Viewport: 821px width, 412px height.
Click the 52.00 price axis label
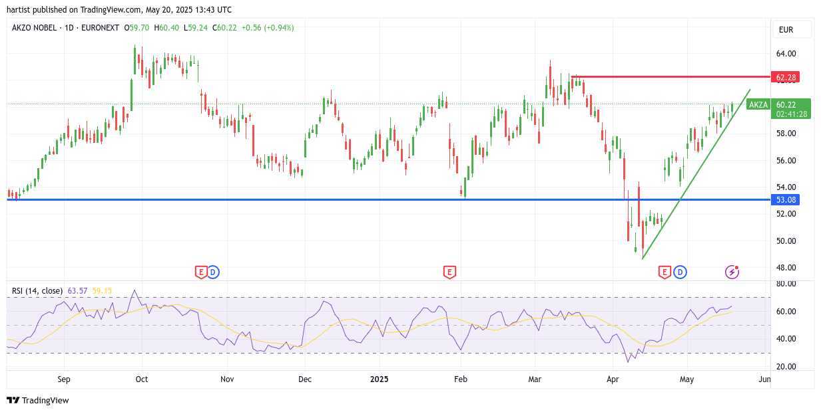[x=786, y=214]
